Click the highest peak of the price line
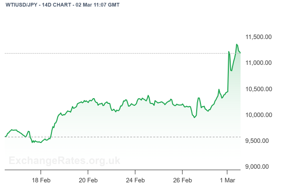The width and height of the screenshot is (283, 188). tap(237, 44)
